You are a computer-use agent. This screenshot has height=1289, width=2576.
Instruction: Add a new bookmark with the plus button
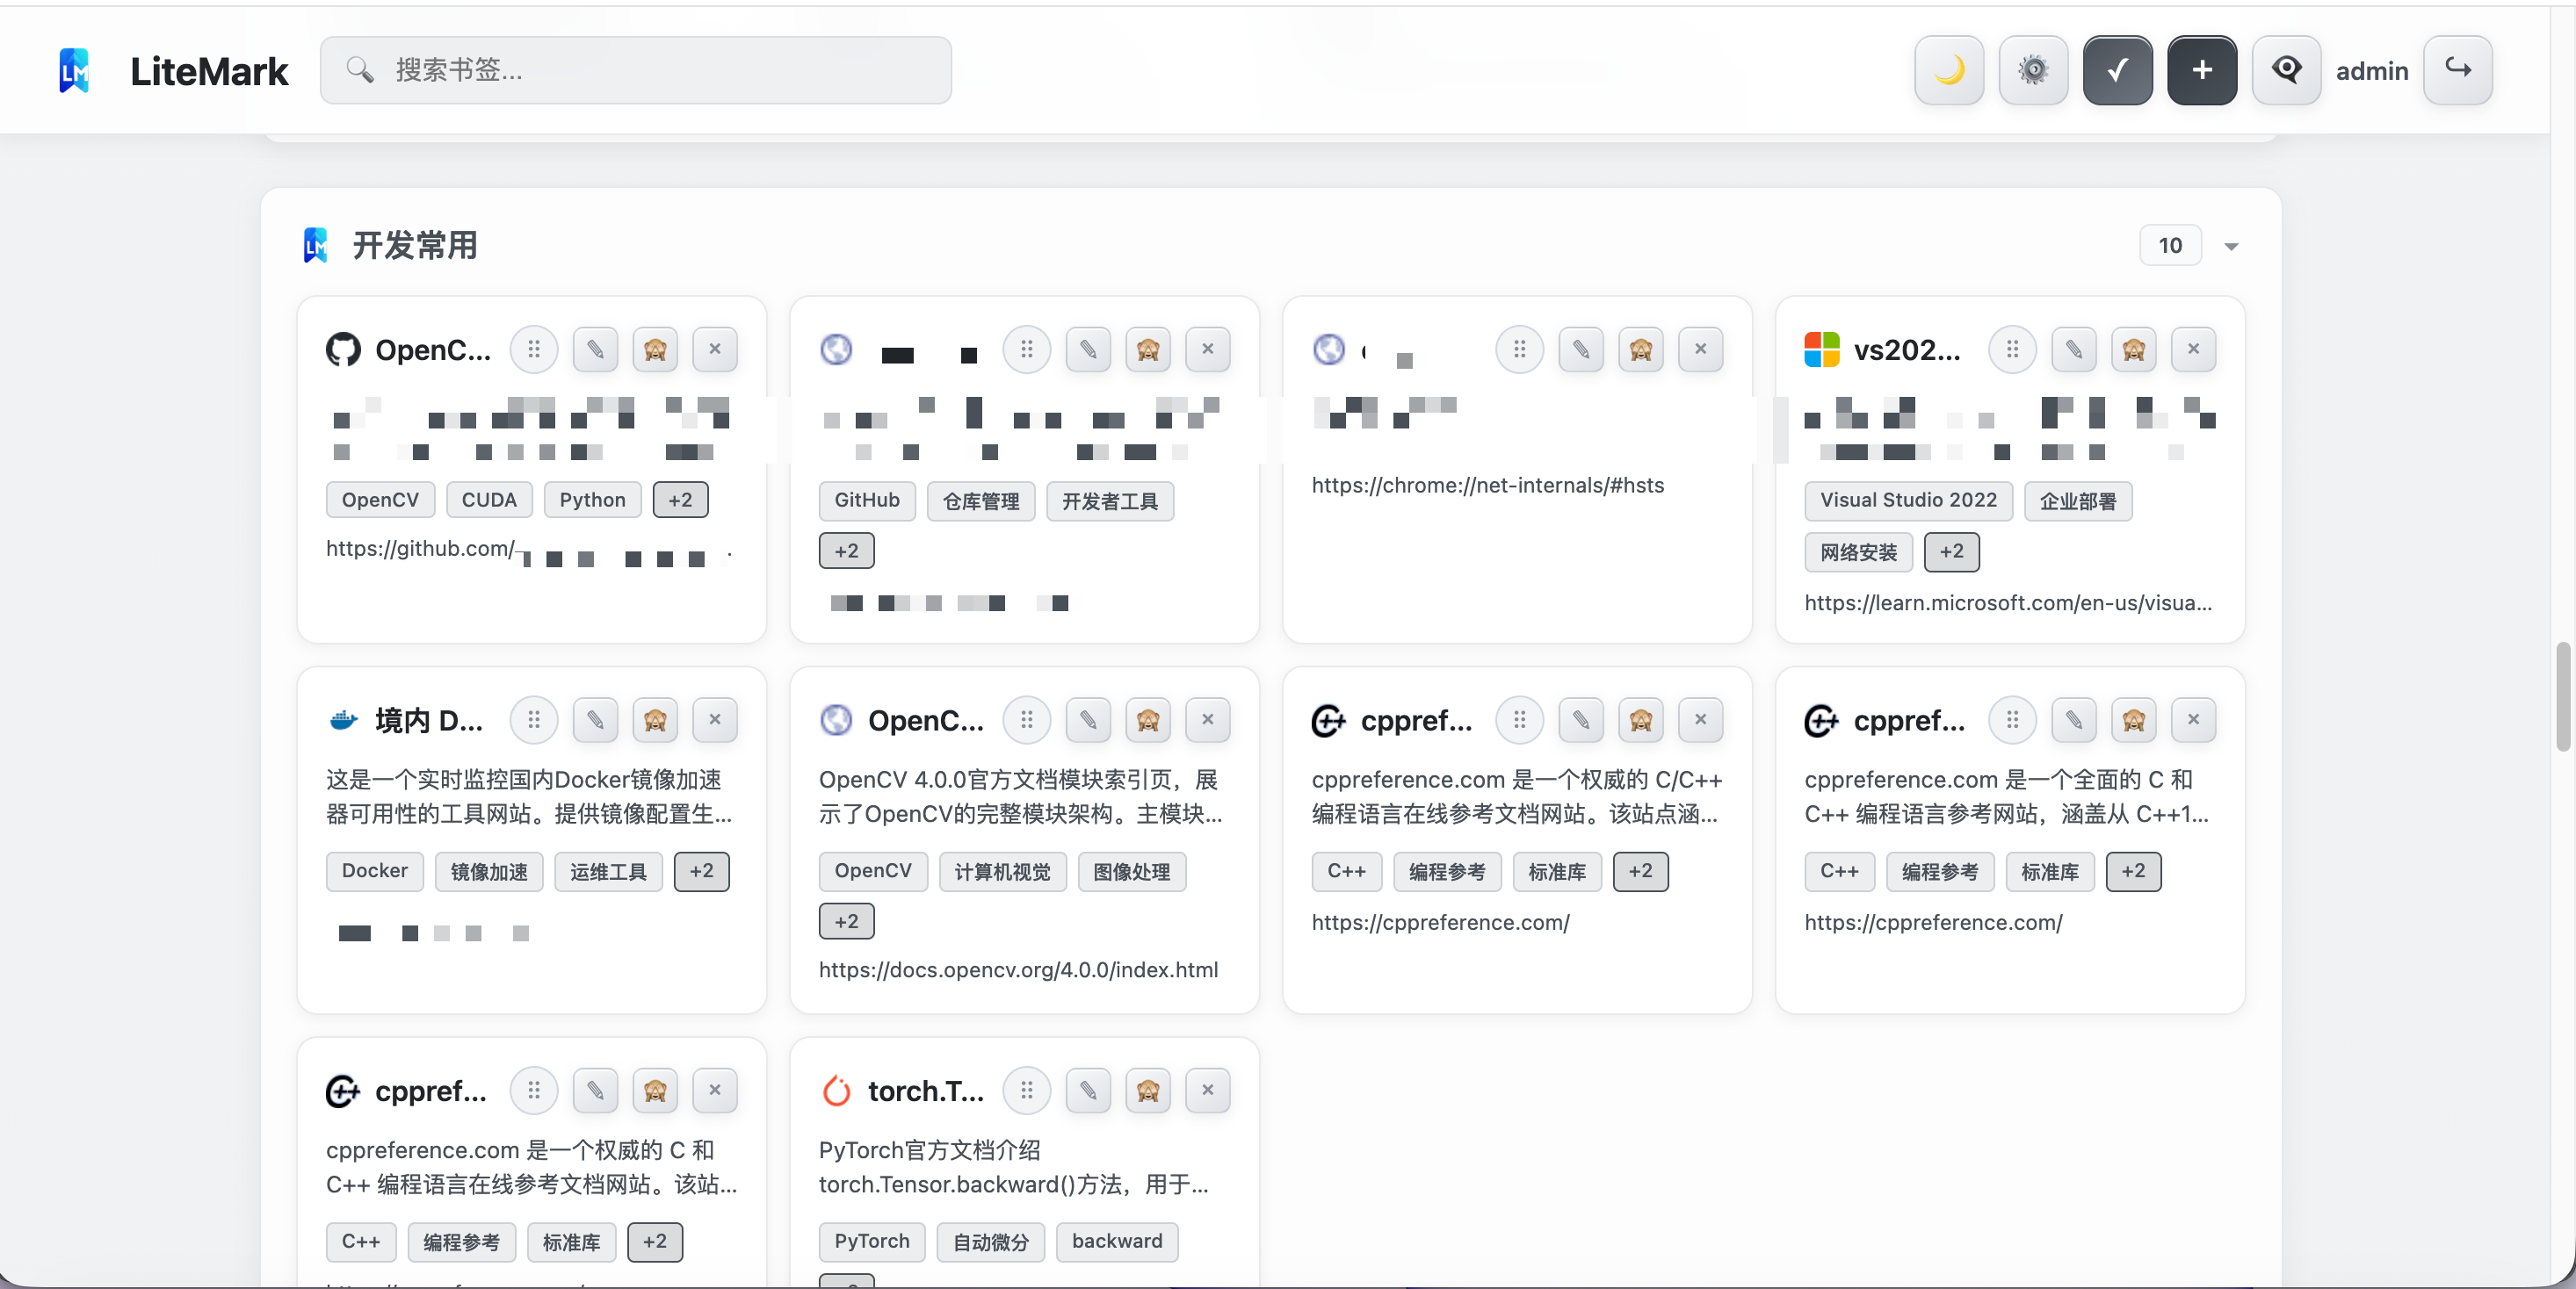[2202, 71]
